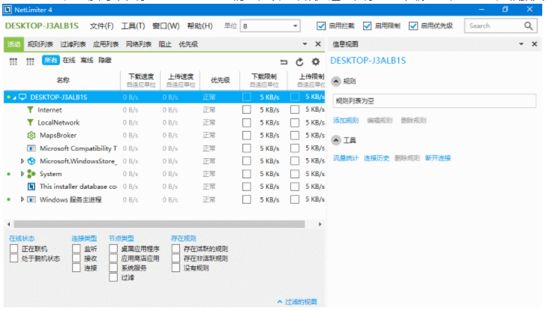Viewport: 546px width, 311px height.
Task: Open the 窗口(W) menu
Action: point(166,26)
